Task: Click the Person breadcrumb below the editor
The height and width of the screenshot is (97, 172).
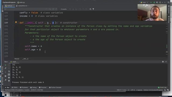Action: 17,59
